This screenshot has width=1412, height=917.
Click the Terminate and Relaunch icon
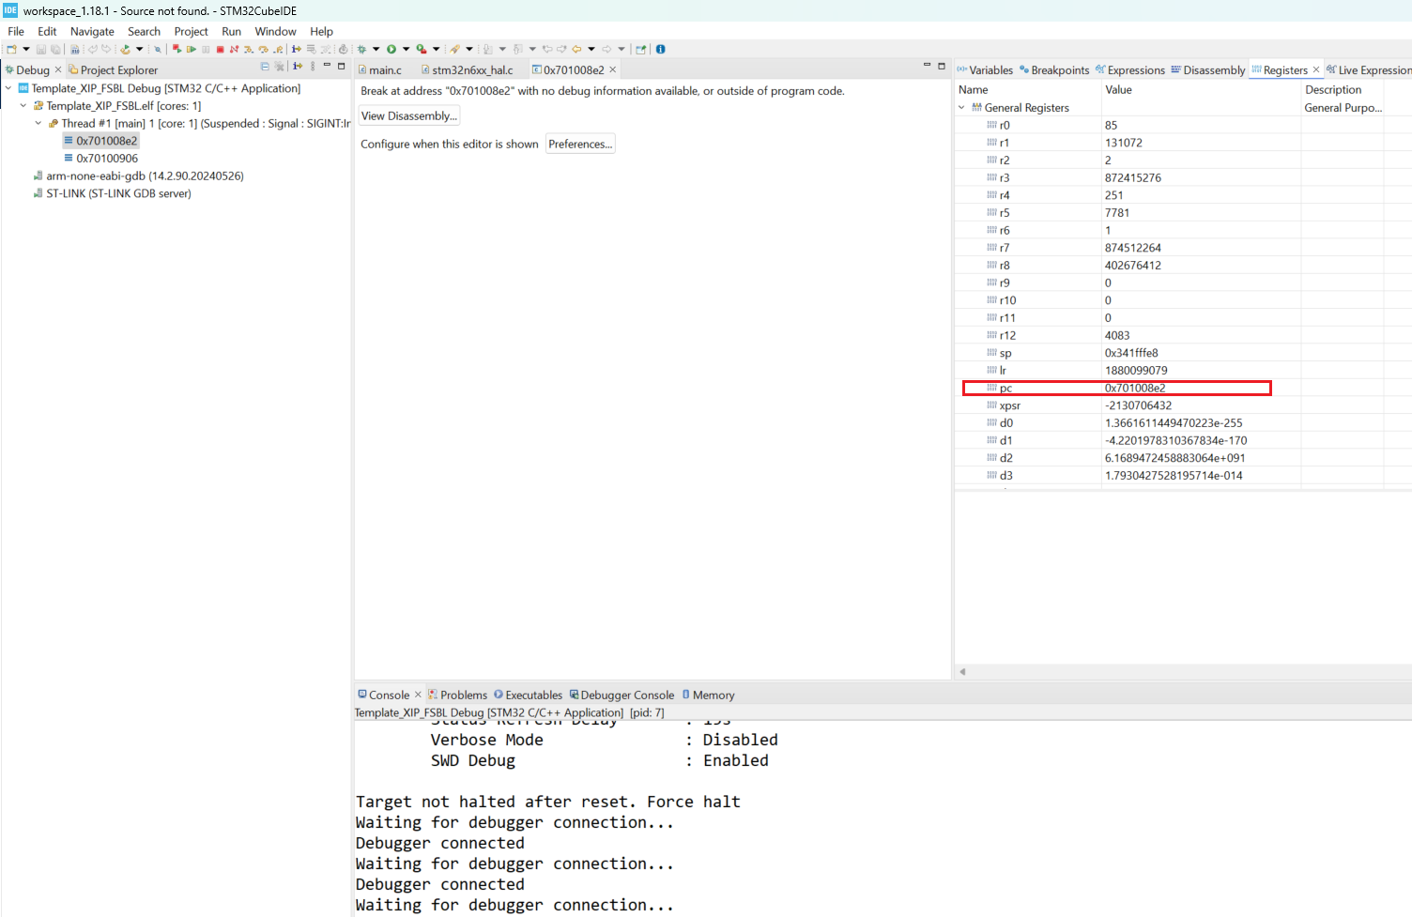[x=176, y=49]
